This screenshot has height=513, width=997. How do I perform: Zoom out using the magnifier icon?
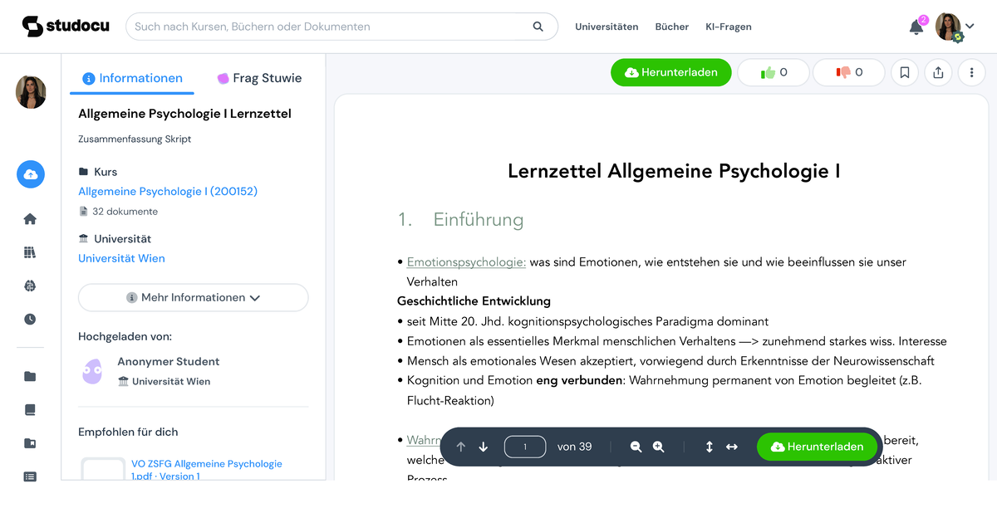tap(635, 447)
